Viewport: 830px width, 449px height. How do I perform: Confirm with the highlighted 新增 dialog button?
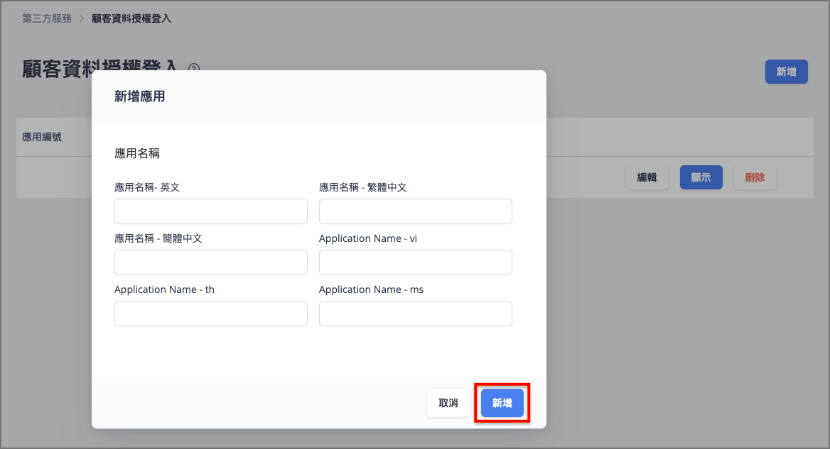[502, 403]
